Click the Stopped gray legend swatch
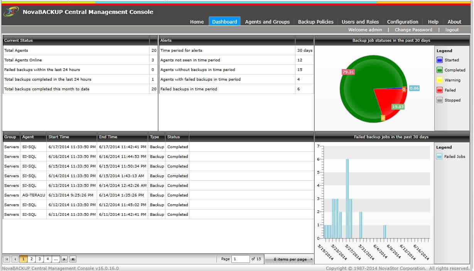The height and width of the screenshot is (271, 474). tap(440, 100)
